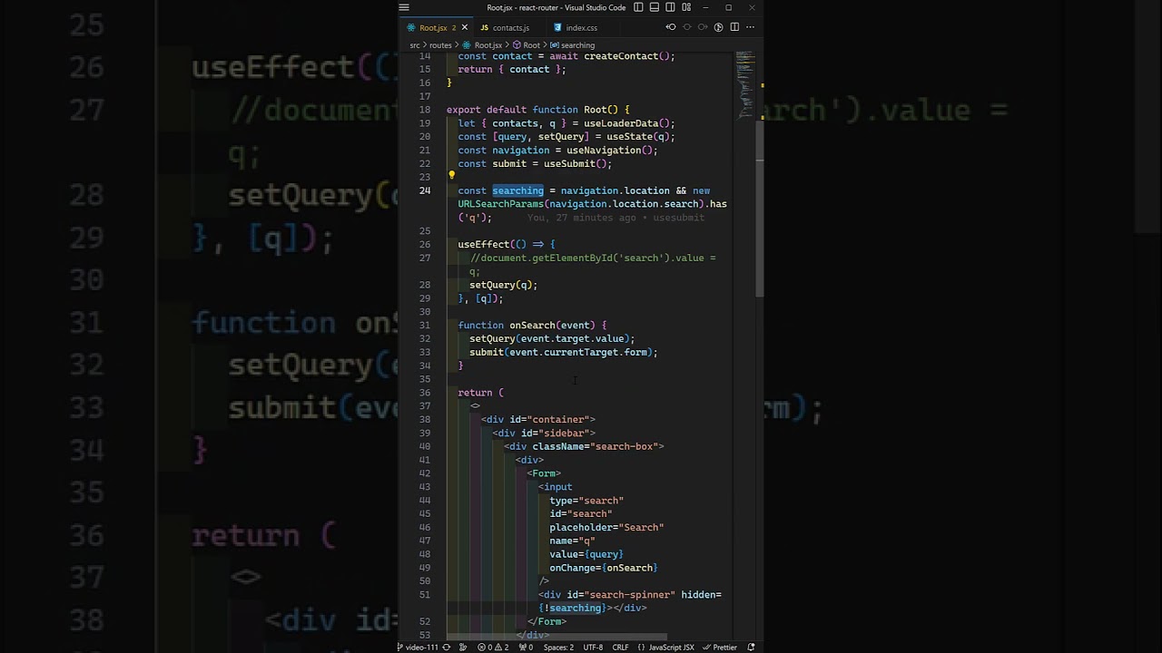Image resolution: width=1162 pixels, height=653 pixels.
Task: Click 'setQuery(q);' on line 28
Action: coord(504,285)
